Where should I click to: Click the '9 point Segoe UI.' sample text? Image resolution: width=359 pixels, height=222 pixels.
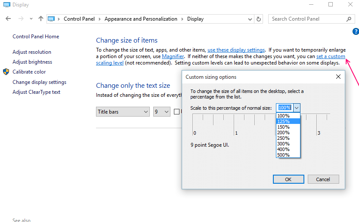pos(210,145)
